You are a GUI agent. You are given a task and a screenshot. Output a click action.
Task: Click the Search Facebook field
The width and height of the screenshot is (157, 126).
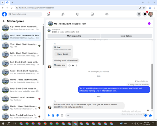pyautogui.click(x=25, y=14)
